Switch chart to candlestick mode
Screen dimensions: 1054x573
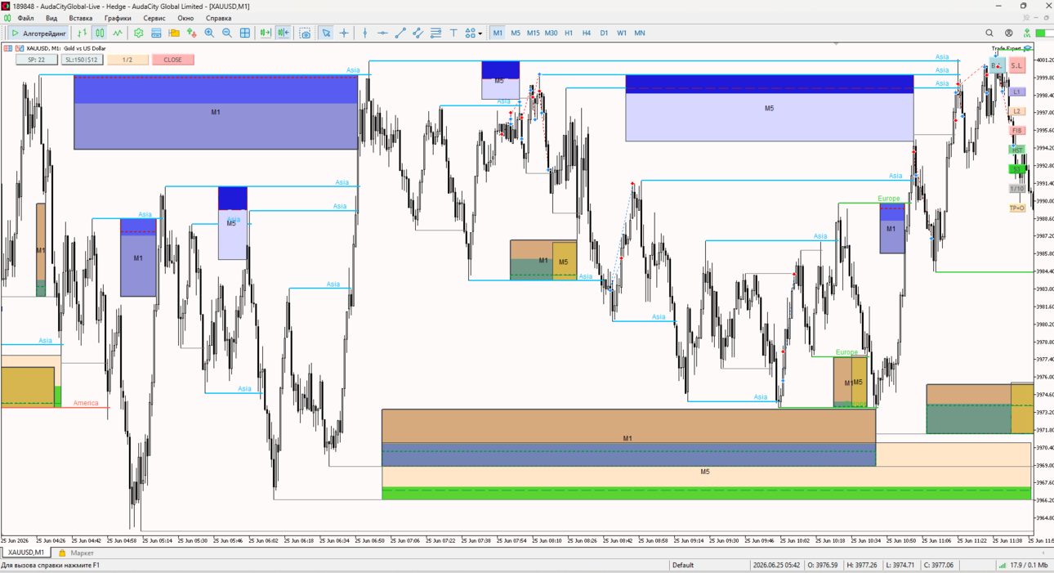tap(100, 33)
